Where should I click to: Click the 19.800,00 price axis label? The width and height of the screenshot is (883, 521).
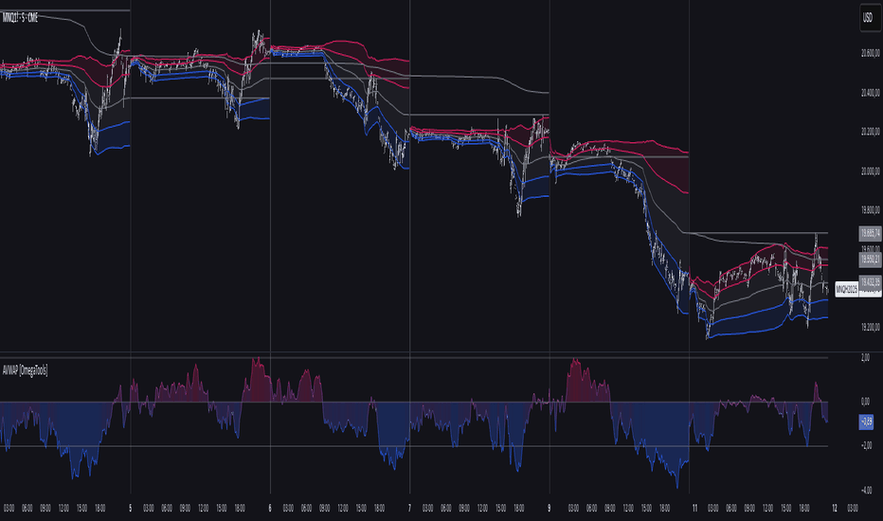click(870, 210)
